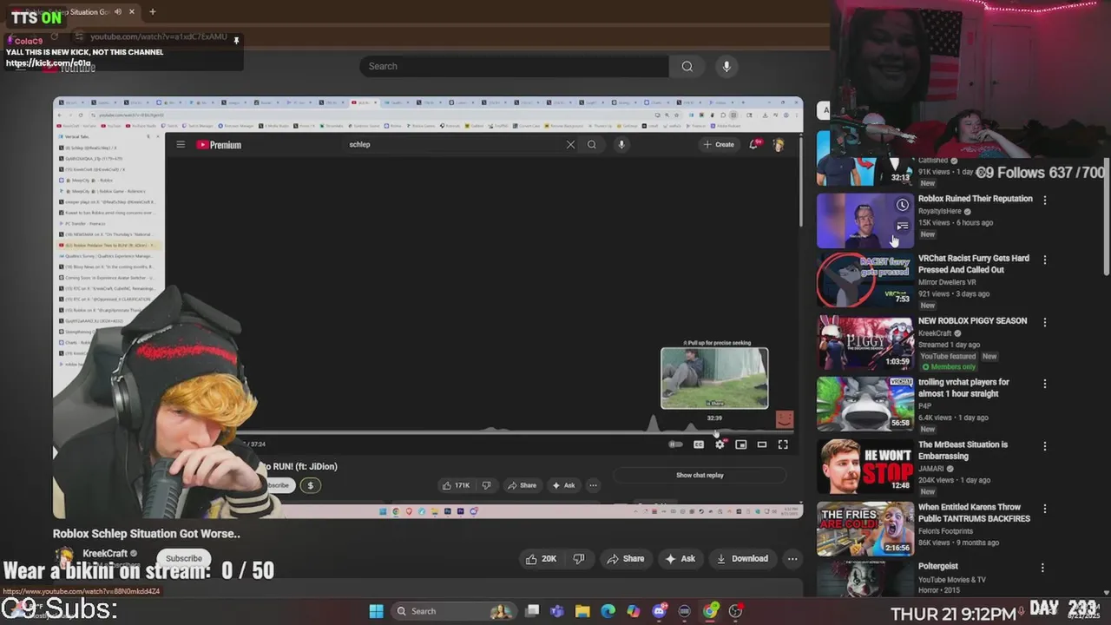The image size is (1111, 625).
Task: Open more actions menu next to Download
Action: click(792, 559)
